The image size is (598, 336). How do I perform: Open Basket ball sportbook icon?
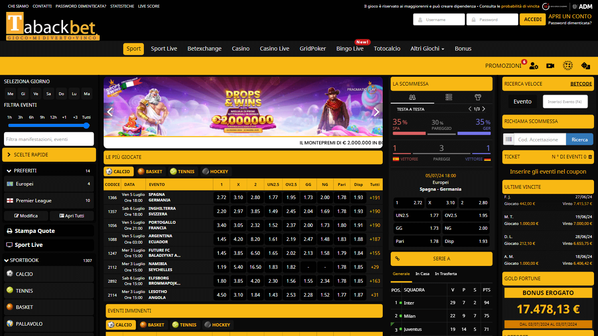(10, 307)
